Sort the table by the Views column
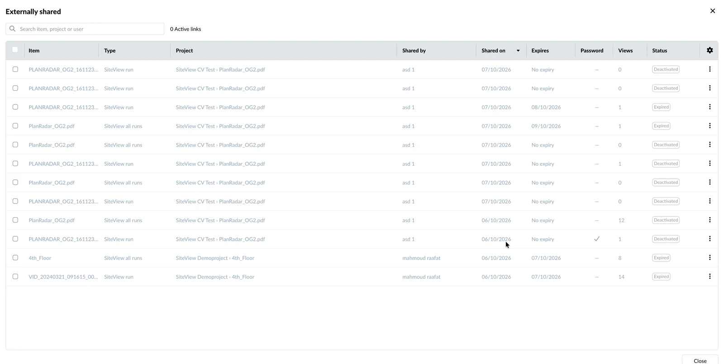The image size is (724, 364). (x=625, y=51)
